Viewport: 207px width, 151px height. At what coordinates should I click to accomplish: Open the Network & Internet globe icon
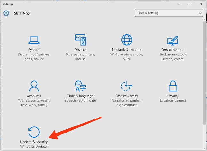[127, 40]
